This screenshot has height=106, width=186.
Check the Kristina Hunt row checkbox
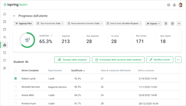coord(15,103)
